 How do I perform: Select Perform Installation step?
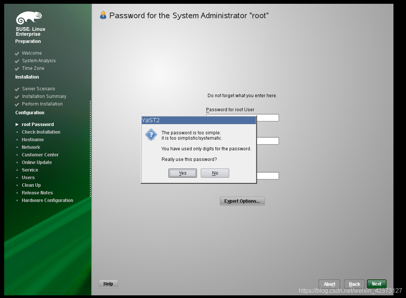[x=42, y=104]
